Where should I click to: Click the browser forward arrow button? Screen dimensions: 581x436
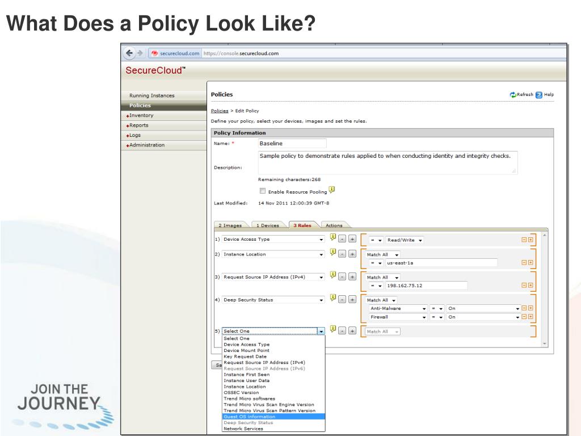point(140,53)
